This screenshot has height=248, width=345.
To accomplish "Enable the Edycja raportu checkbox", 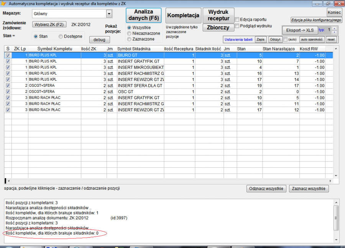I will point(237,20).
